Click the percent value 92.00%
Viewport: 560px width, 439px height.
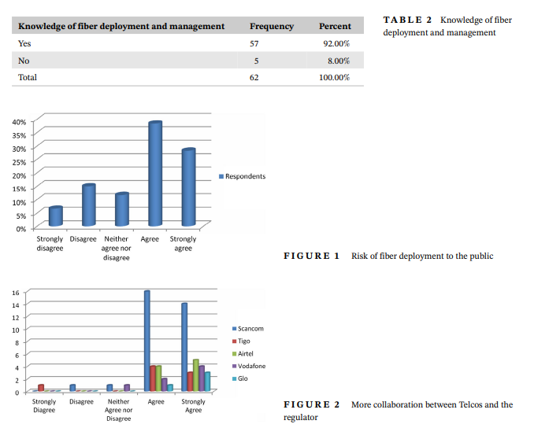tap(336, 43)
